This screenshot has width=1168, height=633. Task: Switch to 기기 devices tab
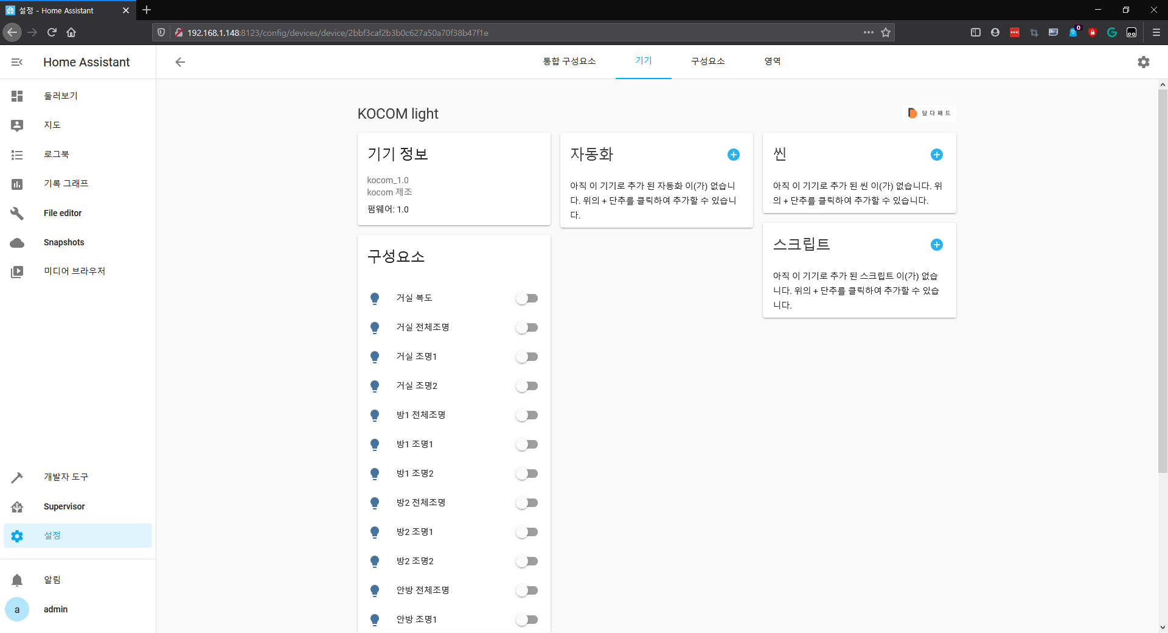click(x=644, y=61)
